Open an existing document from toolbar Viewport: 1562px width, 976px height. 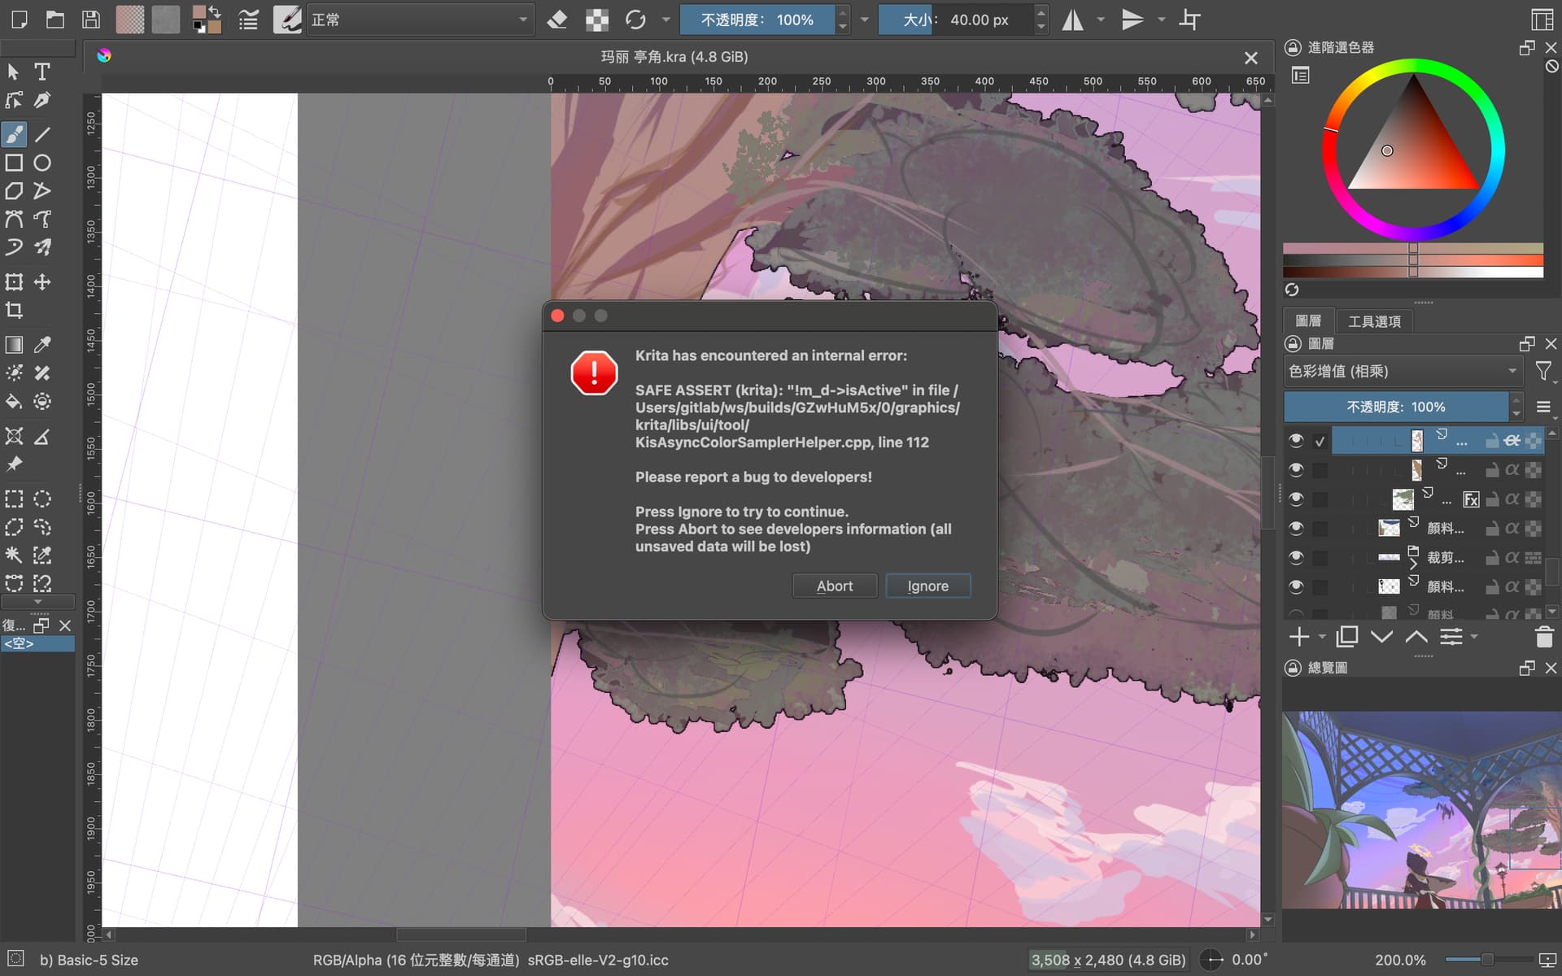[55, 20]
